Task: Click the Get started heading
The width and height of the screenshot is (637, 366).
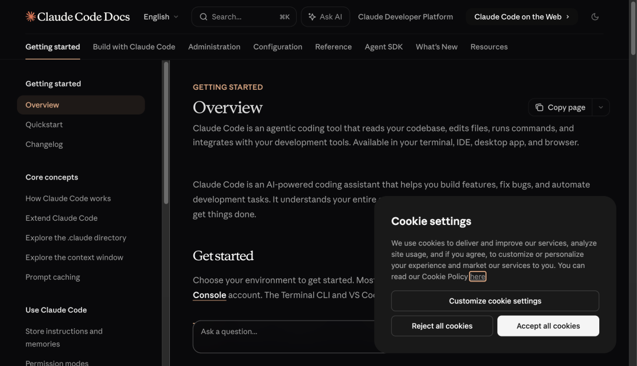Action: (223, 256)
